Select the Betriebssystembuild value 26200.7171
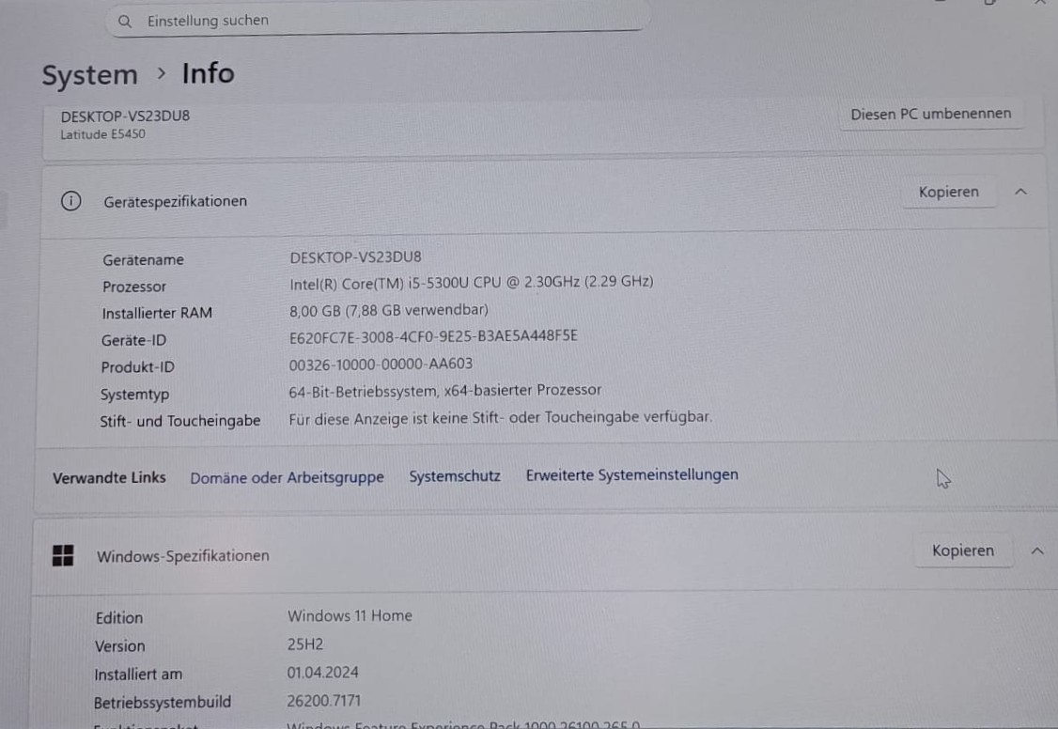This screenshot has width=1058, height=729. click(324, 701)
